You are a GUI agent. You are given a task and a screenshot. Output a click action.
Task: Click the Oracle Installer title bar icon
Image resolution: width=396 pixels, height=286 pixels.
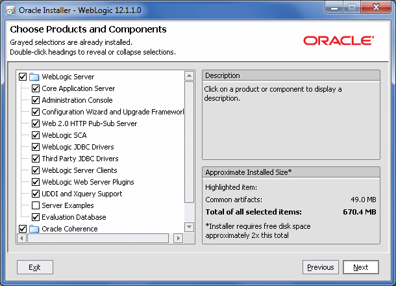click(10, 10)
